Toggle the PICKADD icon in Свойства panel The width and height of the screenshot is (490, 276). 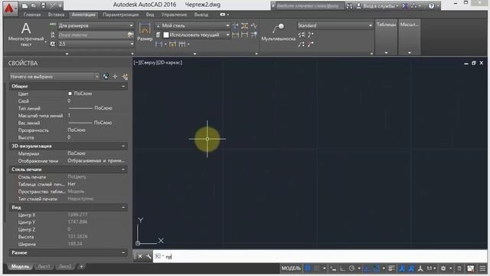(125, 77)
